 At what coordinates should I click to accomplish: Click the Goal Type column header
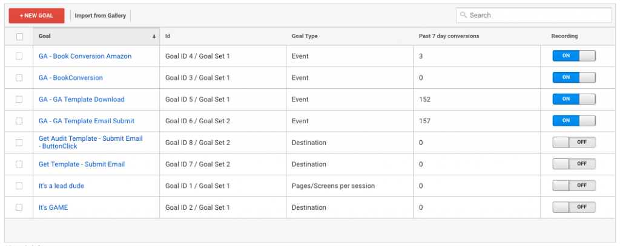click(x=305, y=36)
